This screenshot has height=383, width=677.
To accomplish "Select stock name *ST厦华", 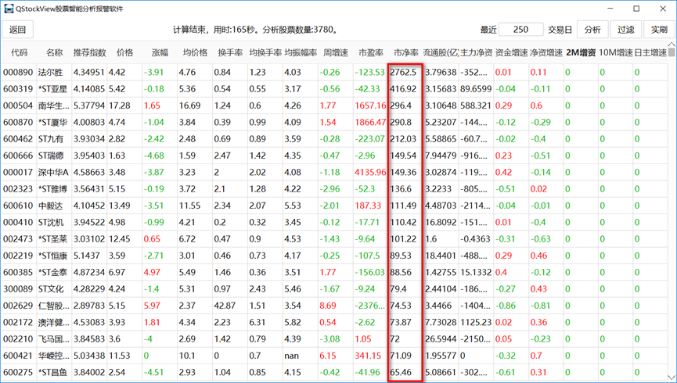I will pyautogui.click(x=52, y=123).
